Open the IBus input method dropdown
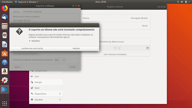The image size is (192, 108). click(x=60, y=60)
